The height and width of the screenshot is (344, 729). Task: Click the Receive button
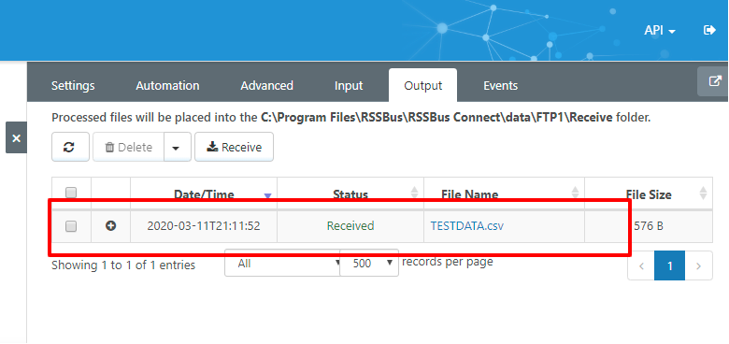pyautogui.click(x=234, y=147)
